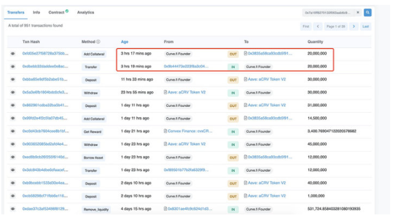
Task: Click Curve.fi Founder recipient tag, 3 hrs 19 mins row
Action: pos(258,67)
